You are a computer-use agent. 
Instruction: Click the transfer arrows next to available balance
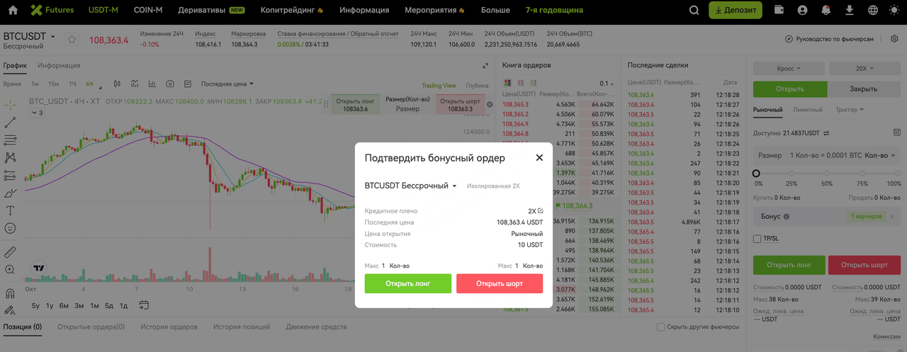tap(826, 132)
